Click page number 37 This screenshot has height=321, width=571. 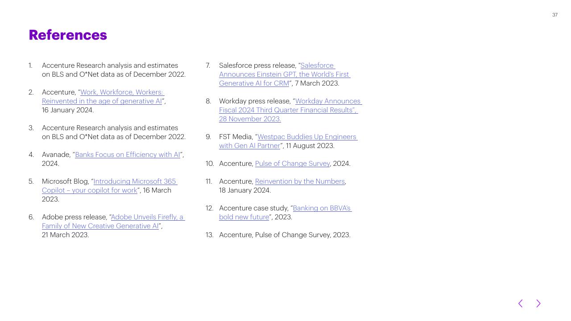tap(555, 15)
